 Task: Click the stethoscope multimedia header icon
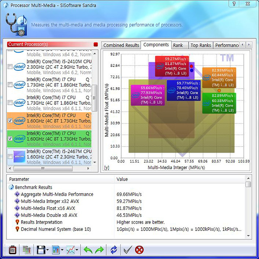click(16, 25)
